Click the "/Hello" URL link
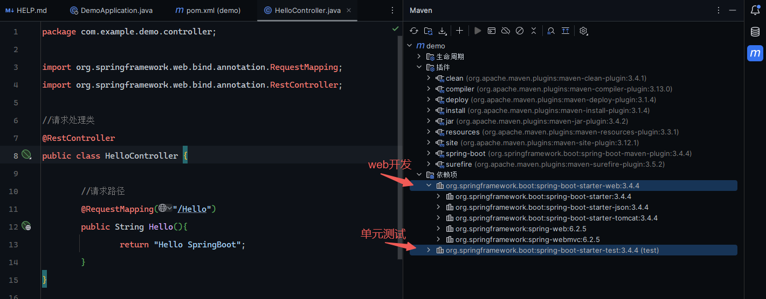The height and width of the screenshot is (299, 766). coord(192,209)
